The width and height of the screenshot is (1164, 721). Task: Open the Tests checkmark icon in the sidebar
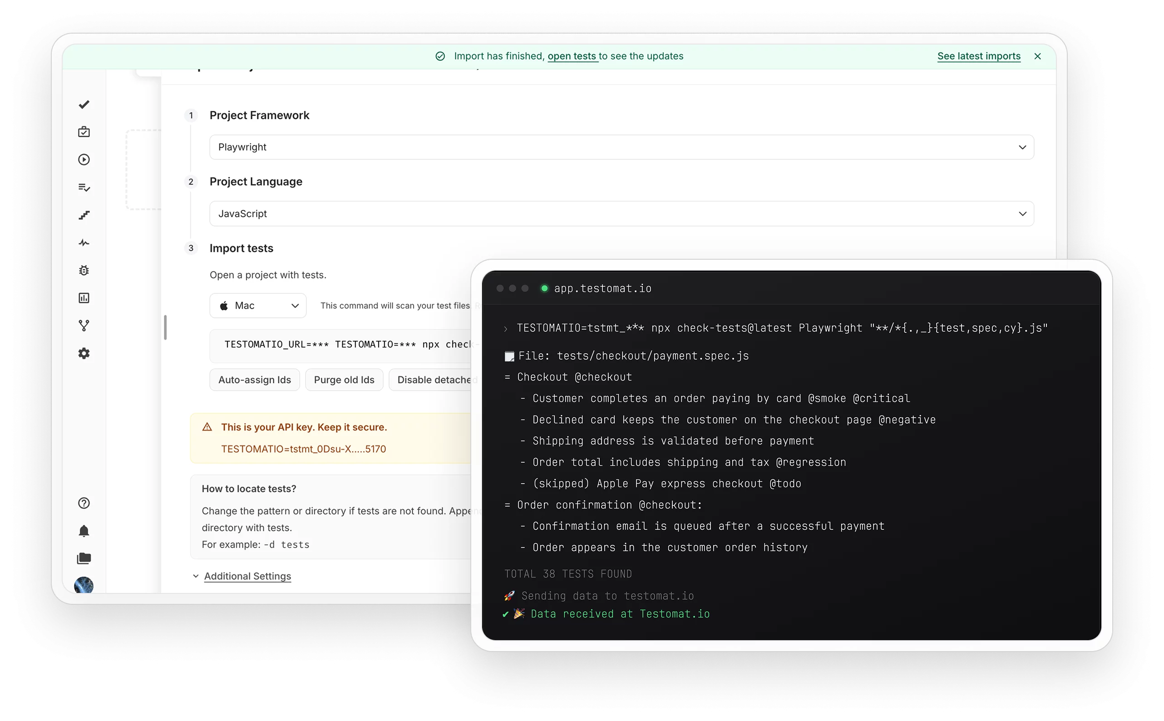[84, 104]
